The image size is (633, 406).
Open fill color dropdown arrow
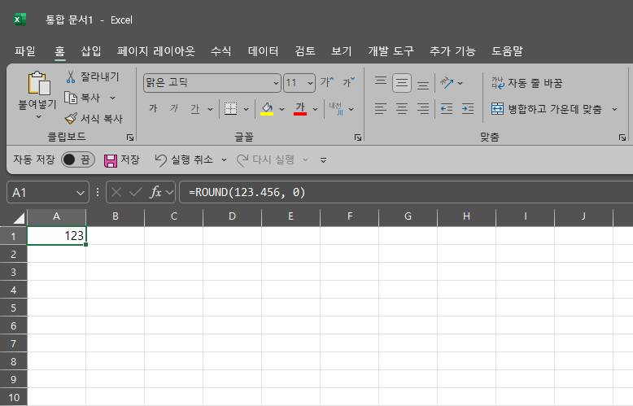pos(282,109)
